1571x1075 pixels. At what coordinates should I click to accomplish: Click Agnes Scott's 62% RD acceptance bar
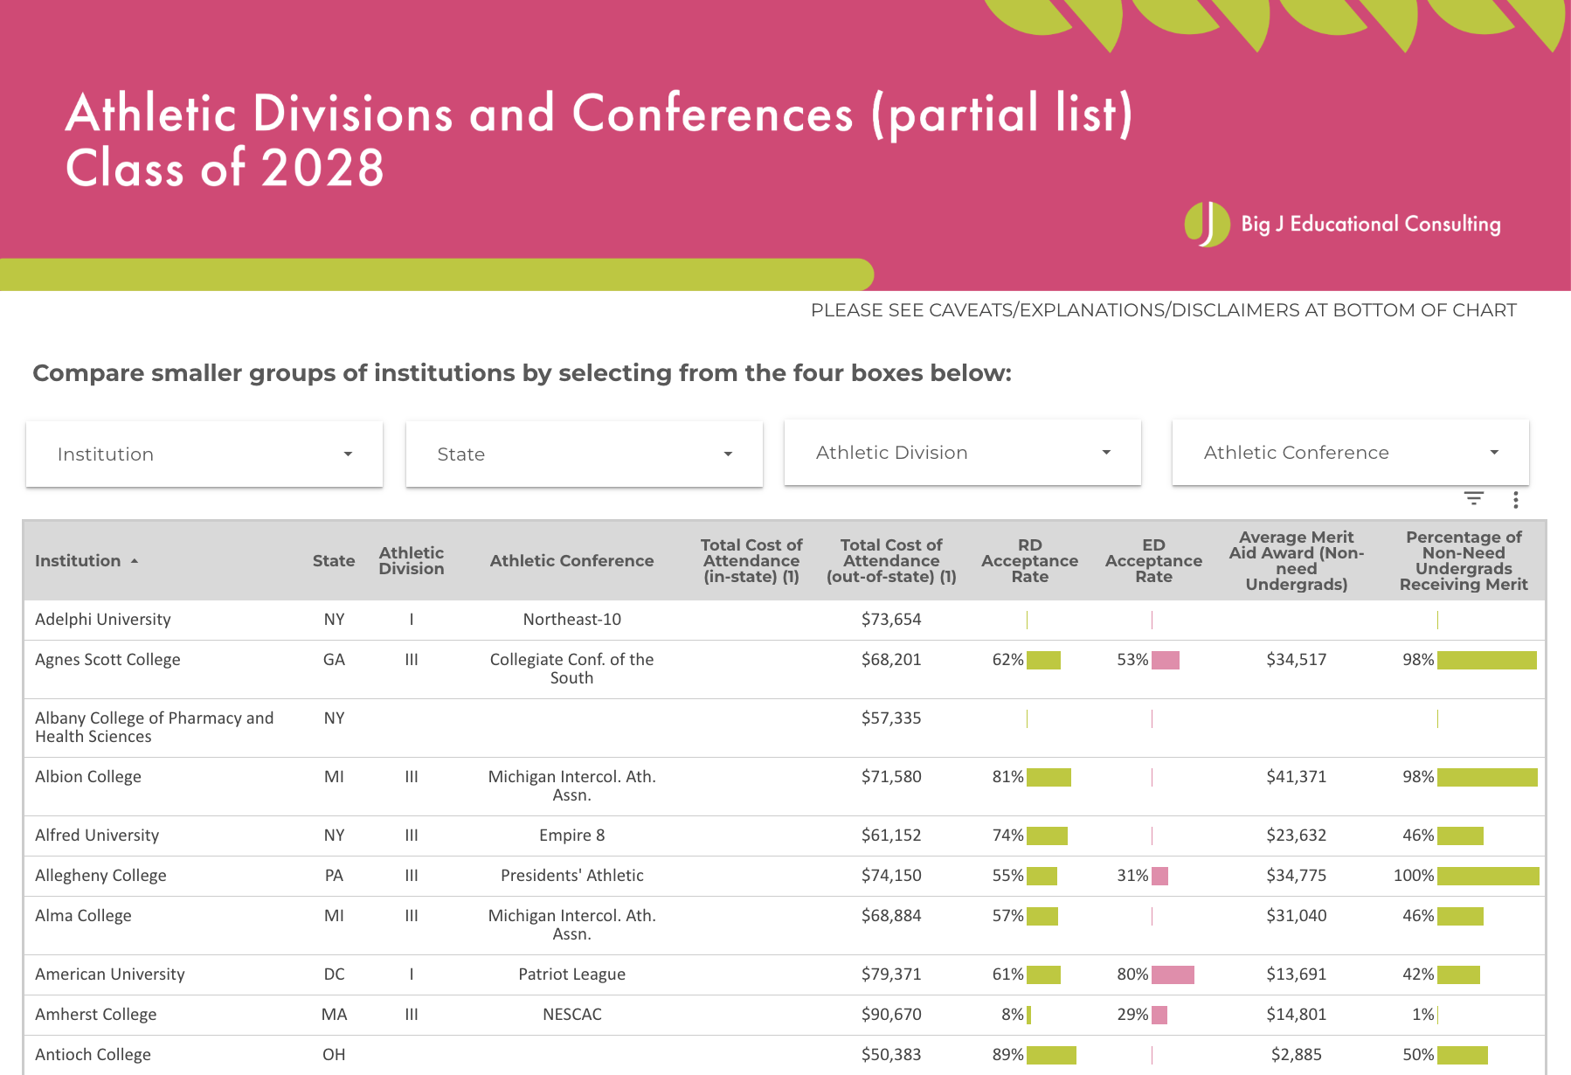point(1043,660)
